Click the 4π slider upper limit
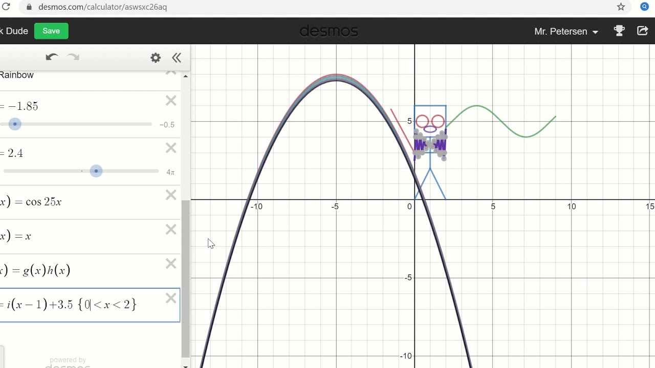Image resolution: width=655 pixels, height=368 pixels. [x=170, y=172]
